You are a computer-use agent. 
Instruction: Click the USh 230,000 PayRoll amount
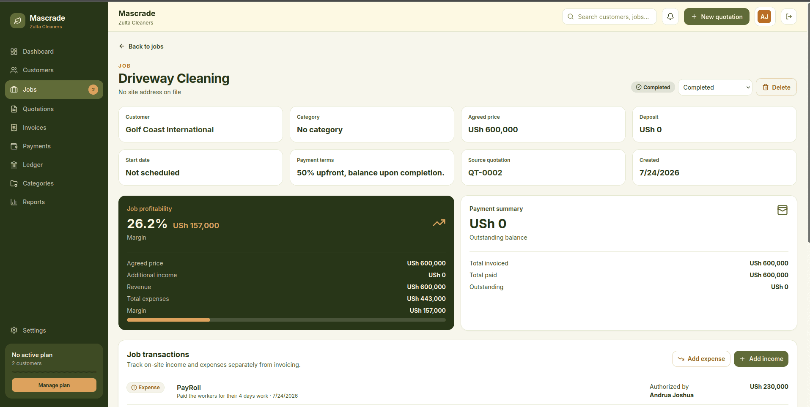point(769,387)
